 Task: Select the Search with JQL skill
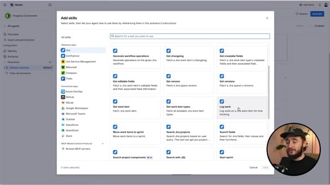(189, 154)
